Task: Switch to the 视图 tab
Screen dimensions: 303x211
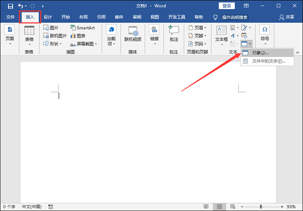Action: (x=155, y=17)
